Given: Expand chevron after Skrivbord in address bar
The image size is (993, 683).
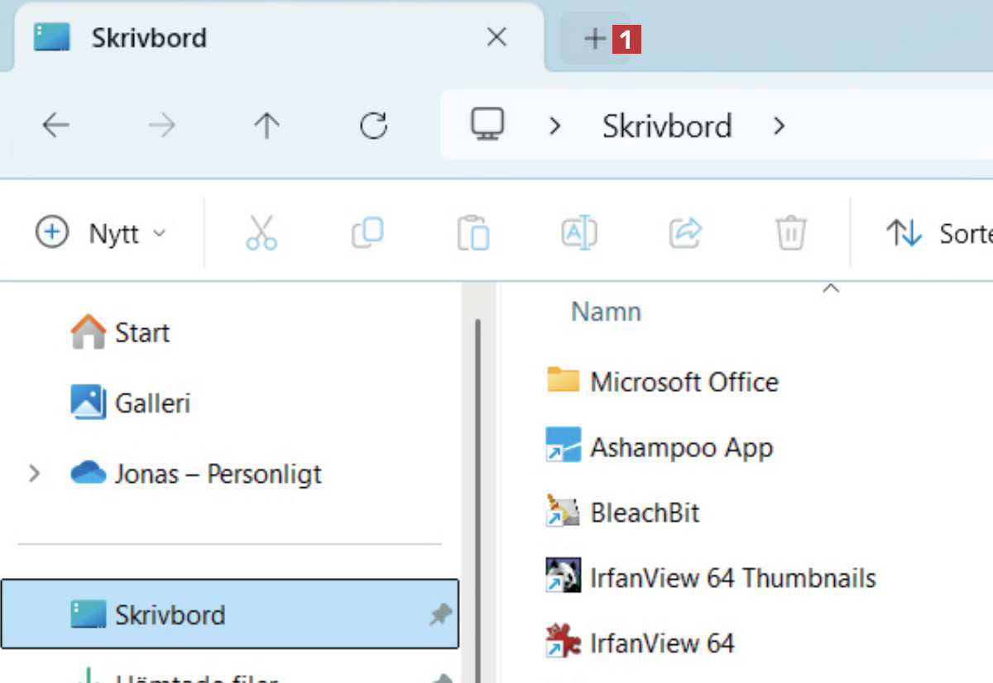Looking at the screenshot, I should point(779,127).
